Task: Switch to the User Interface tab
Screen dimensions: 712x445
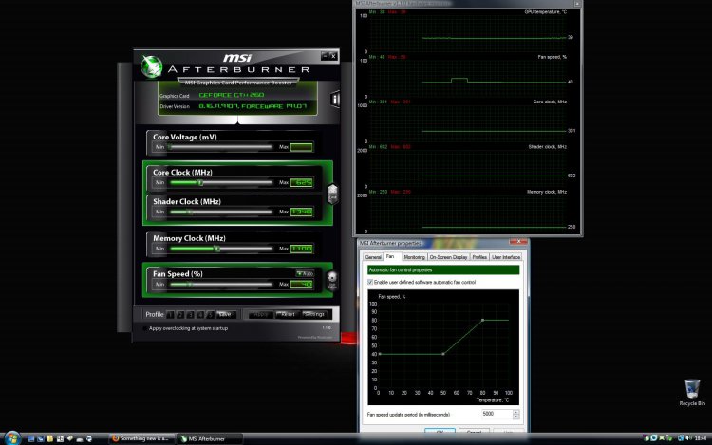Action: click(506, 257)
